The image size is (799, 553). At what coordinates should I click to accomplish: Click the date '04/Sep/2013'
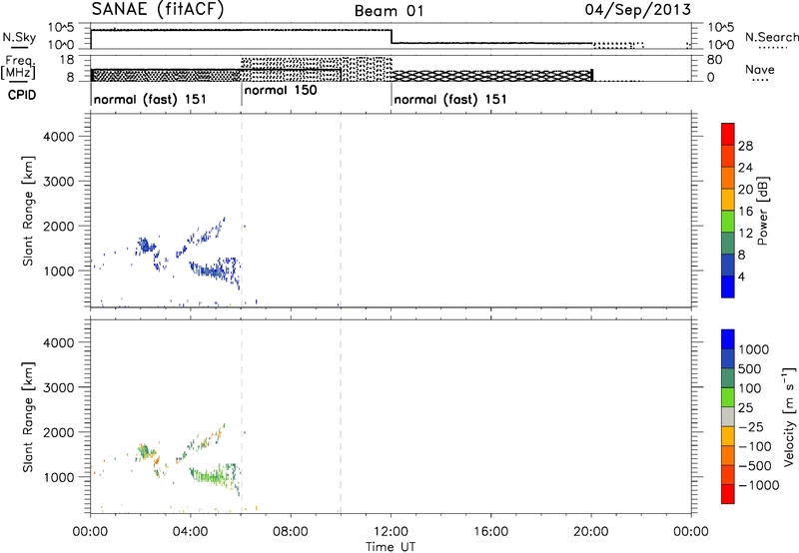[638, 10]
